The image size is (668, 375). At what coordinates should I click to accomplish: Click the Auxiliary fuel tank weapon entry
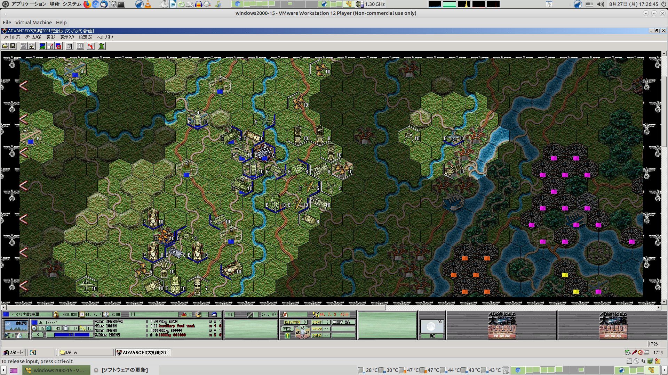(x=177, y=326)
